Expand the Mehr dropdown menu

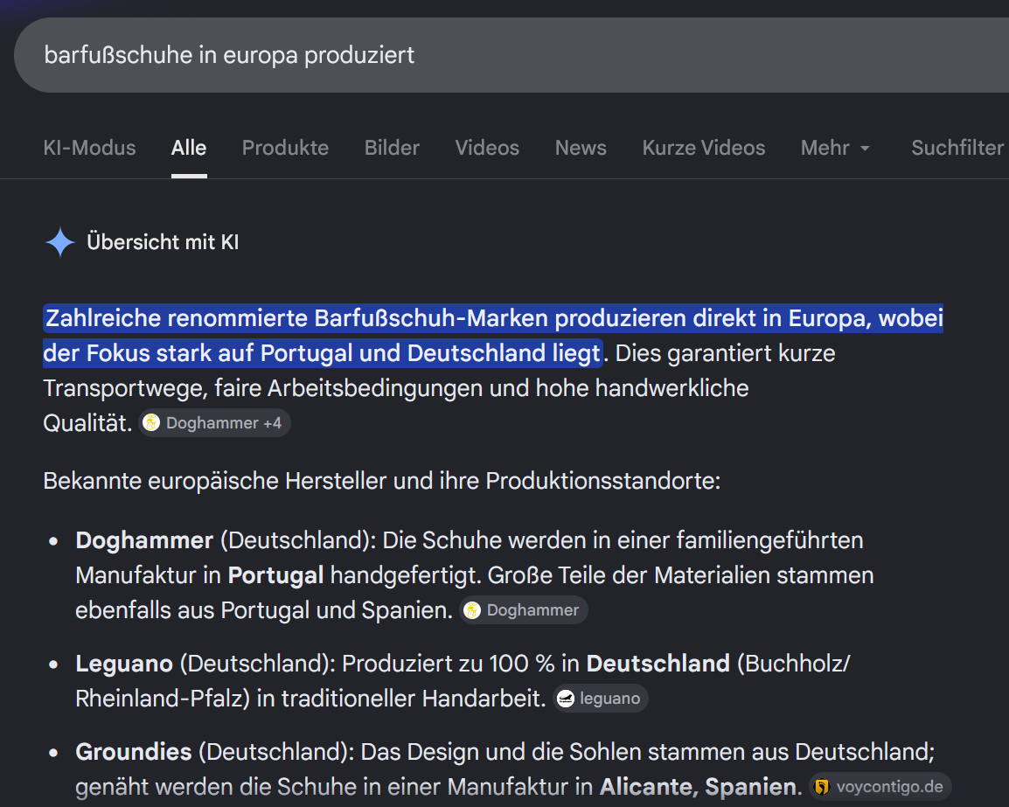pos(835,148)
